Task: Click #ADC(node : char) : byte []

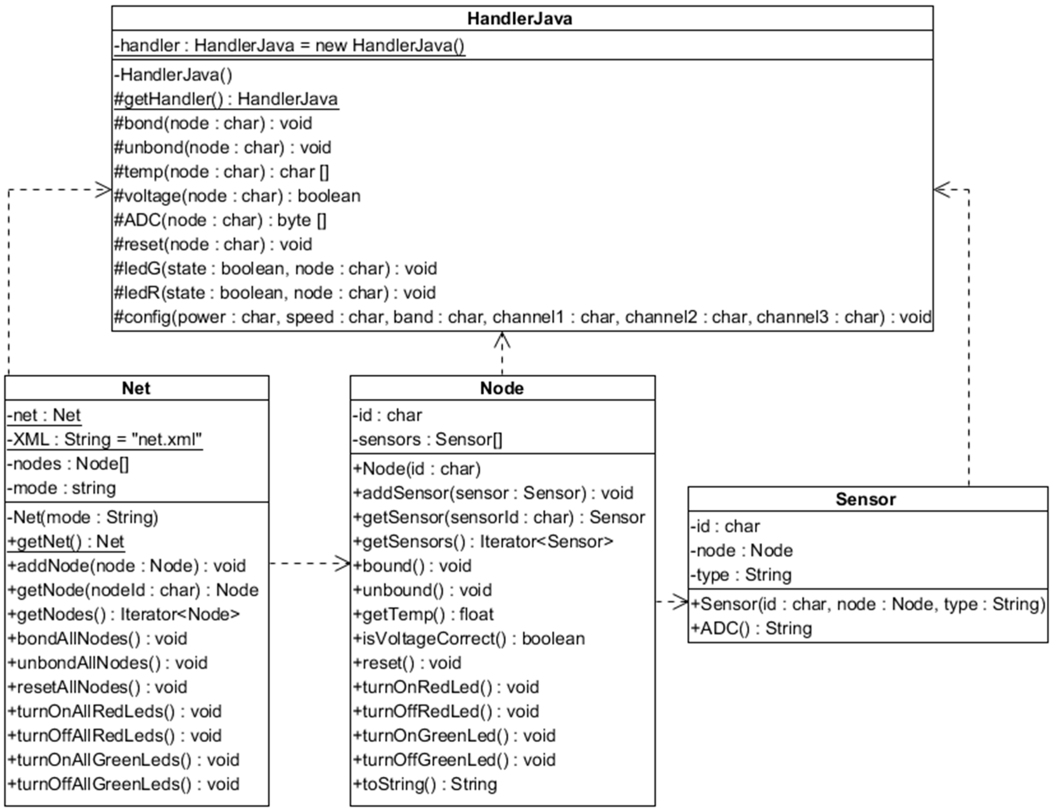Action: coord(221,220)
